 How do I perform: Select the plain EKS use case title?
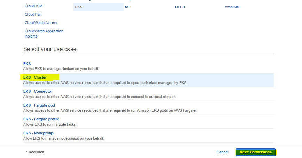pos(27,64)
